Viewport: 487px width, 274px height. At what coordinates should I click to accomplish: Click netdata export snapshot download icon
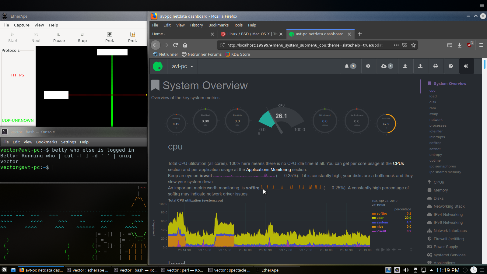405,66
